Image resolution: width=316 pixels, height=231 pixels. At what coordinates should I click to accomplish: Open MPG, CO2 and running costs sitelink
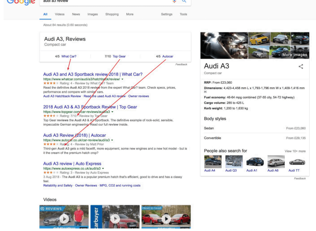tap(120, 186)
